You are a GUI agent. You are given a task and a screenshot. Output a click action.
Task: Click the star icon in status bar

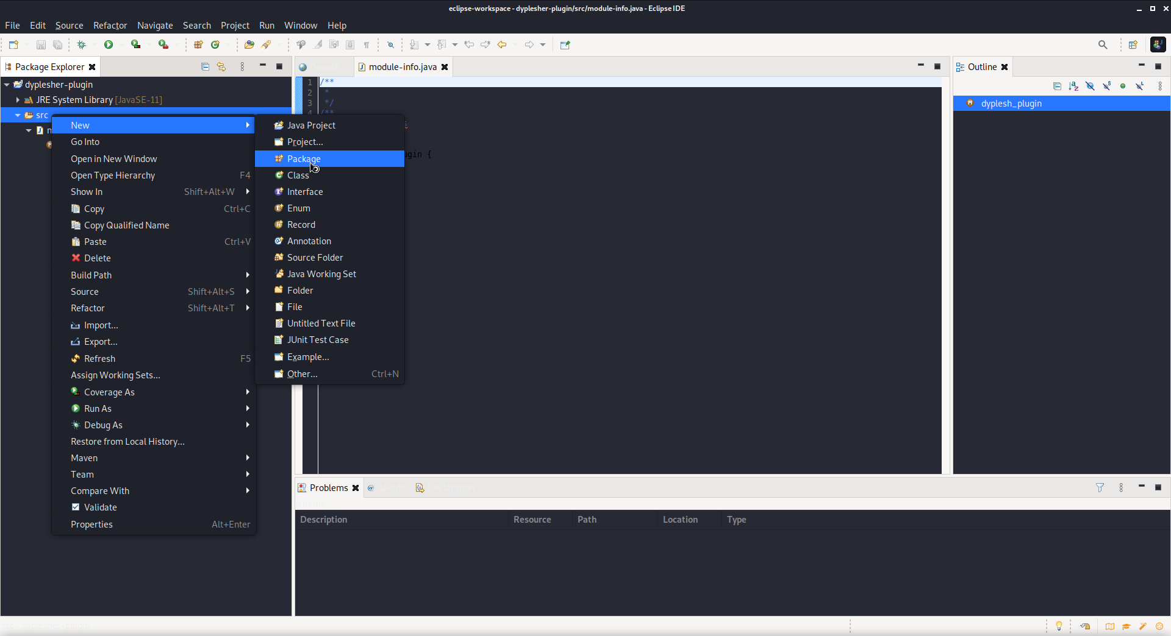[x=1159, y=626]
